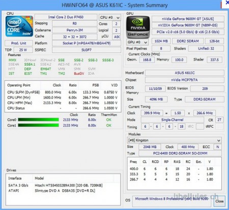The width and height of the screenshot is (229, 210).
Task: Click the 333.3 frequency timing row
Action: click(x=174, y=174)
